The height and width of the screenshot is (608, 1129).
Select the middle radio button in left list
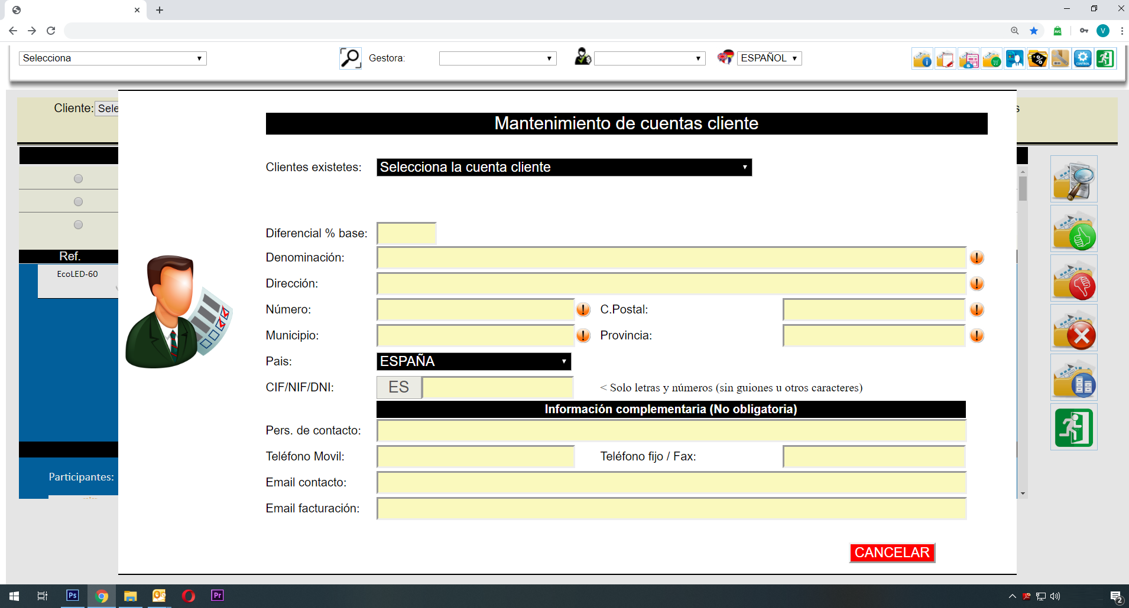[78, 202]
